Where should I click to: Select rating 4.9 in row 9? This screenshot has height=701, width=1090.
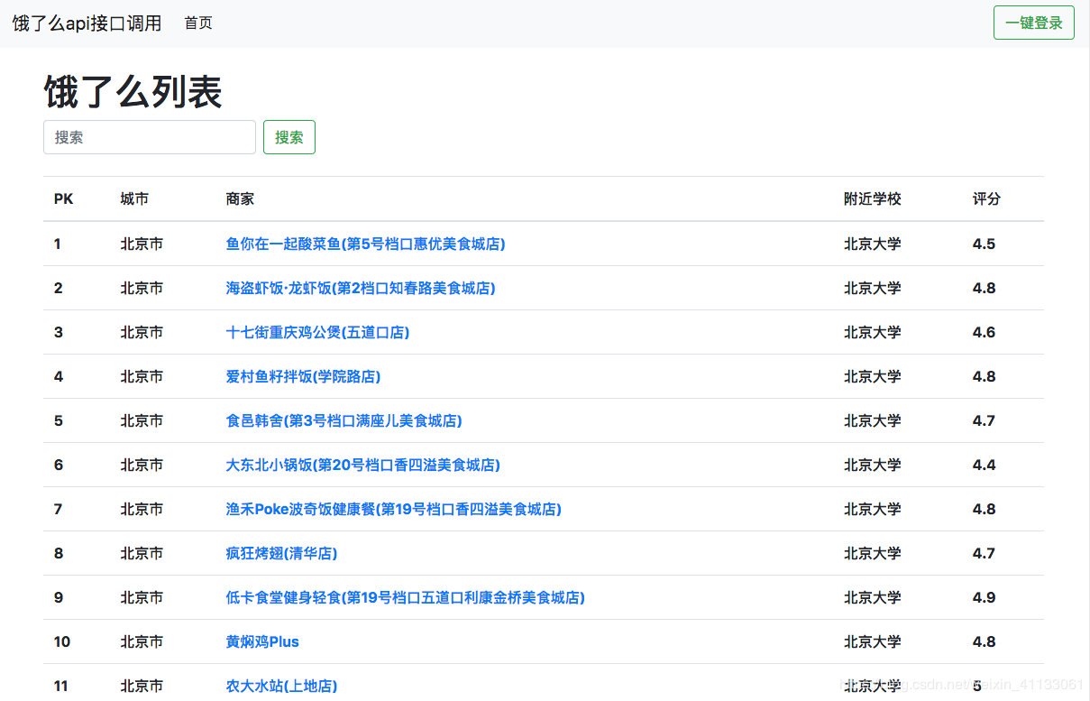coord(984,597)
